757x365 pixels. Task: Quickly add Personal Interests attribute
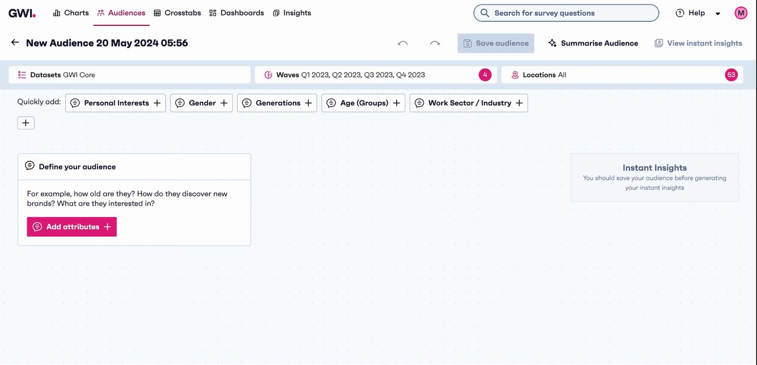[x=116, y=103]
